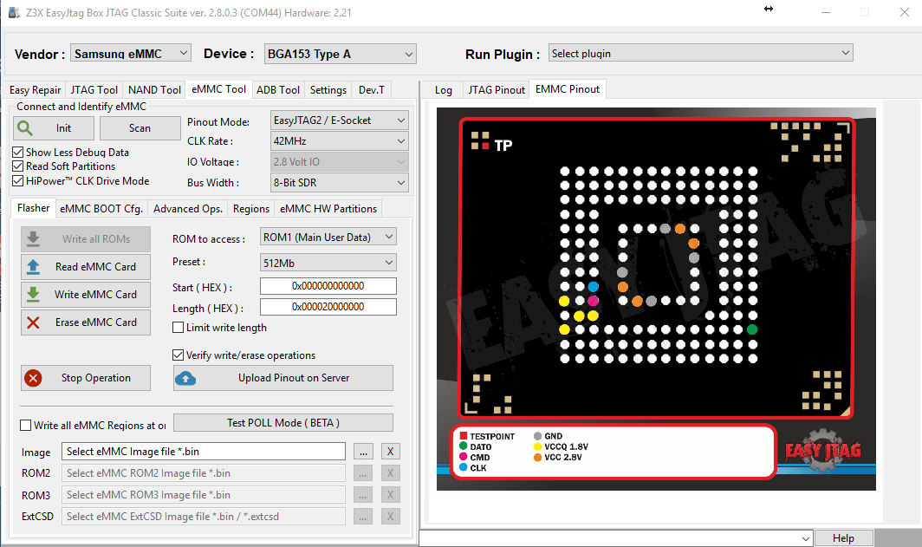
Task: Disable HiPower CLK Drive Mode checkbox
Action: [18, 181]
